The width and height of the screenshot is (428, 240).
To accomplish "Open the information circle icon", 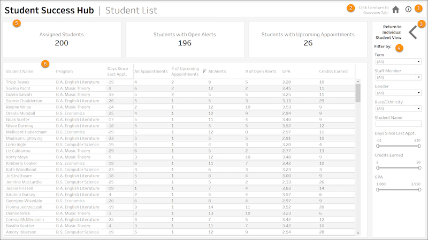I will 408,9.
